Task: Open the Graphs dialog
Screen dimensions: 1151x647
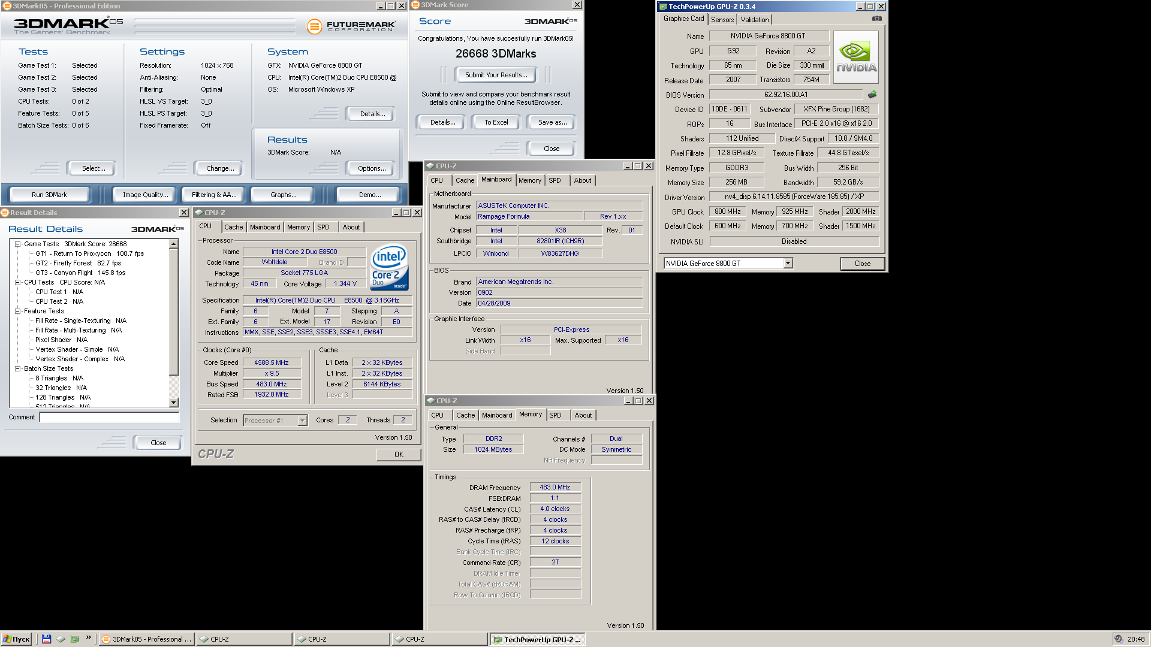Action: (283, 195)
